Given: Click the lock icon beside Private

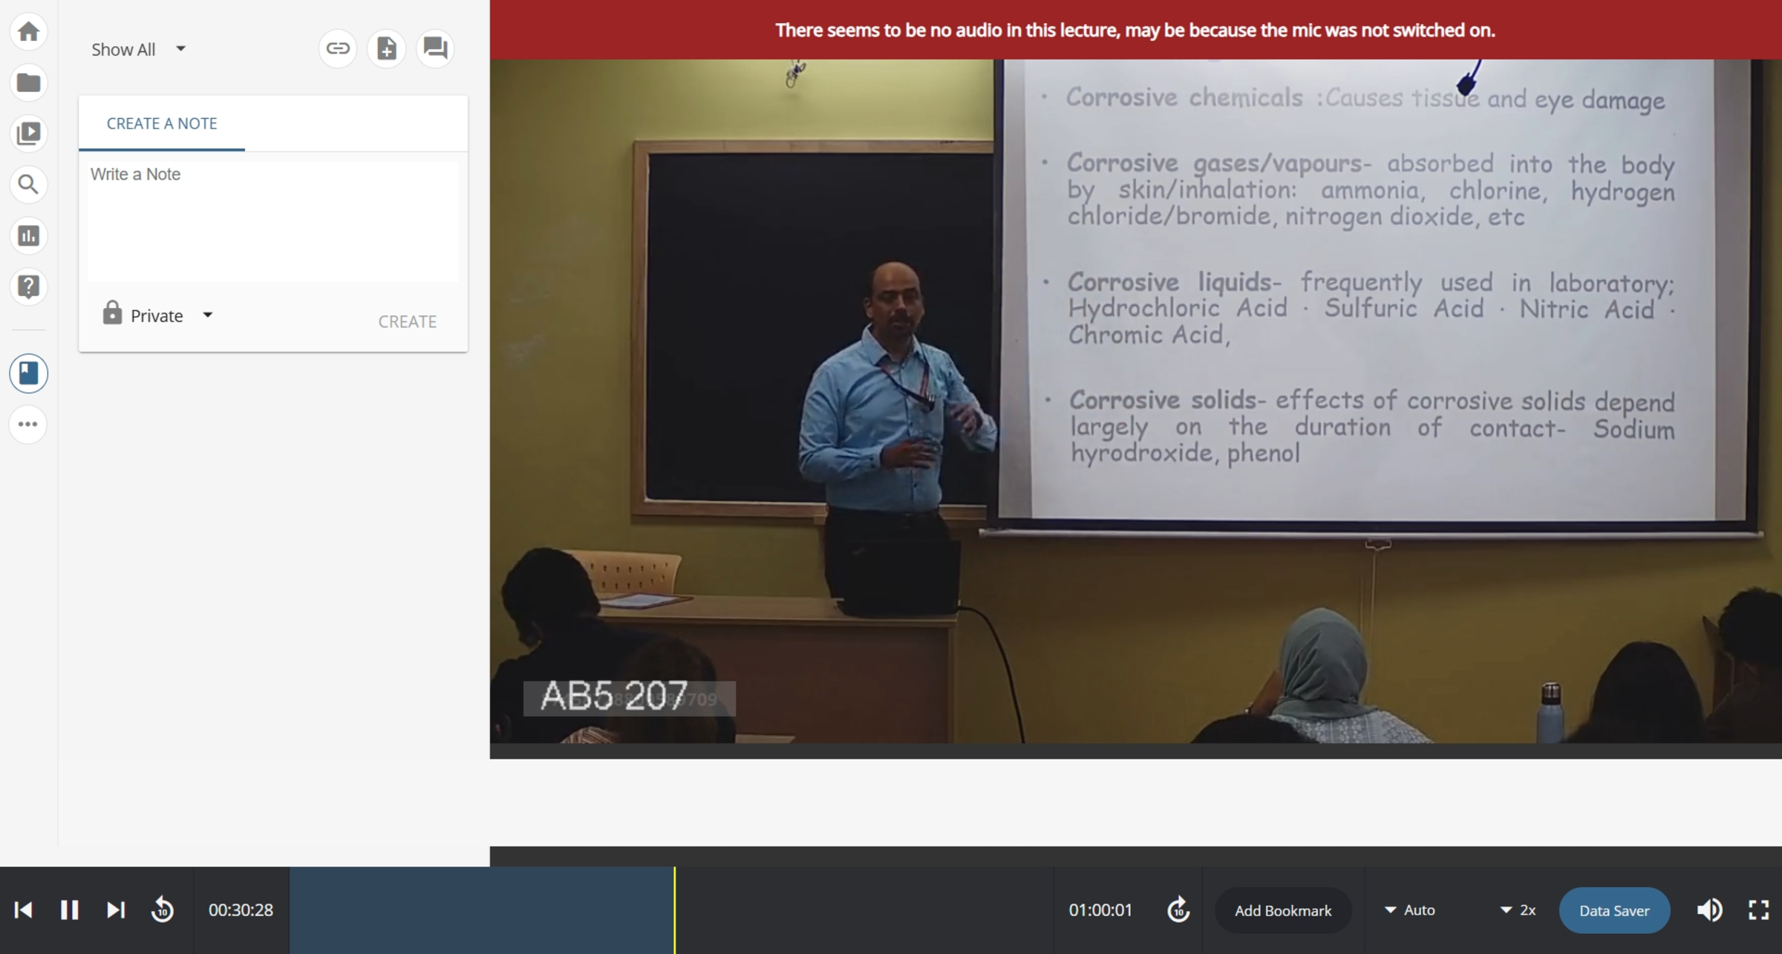Looking at the screenshot, I should click(x=112, y=313).
